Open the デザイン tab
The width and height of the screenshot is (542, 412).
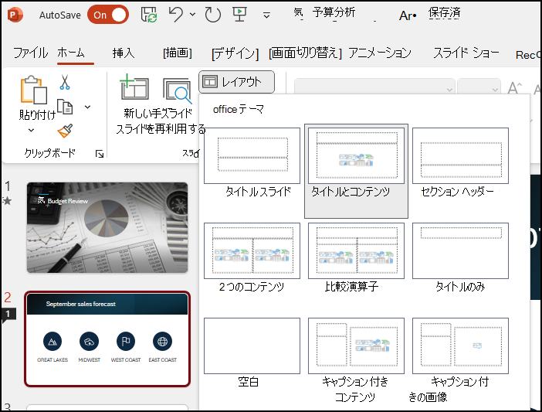(x=235, y=53)
